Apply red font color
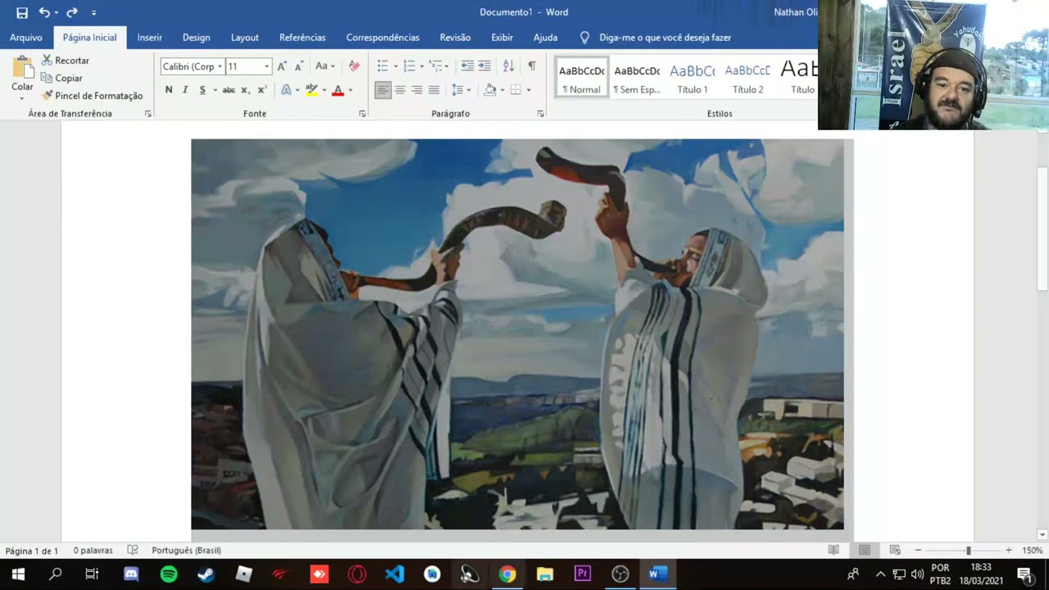 coord(338,90)
